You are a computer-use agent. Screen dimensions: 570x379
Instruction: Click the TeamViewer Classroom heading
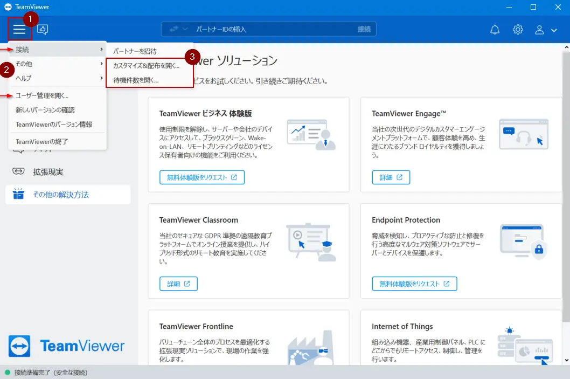pos(198,220)
